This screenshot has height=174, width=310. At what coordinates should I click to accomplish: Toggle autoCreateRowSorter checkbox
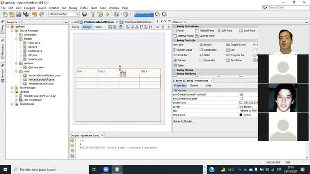[241, 99]
